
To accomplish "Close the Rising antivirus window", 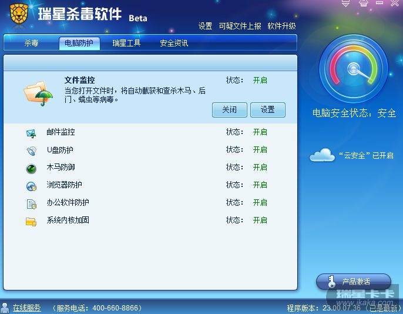I will point(395,3).
